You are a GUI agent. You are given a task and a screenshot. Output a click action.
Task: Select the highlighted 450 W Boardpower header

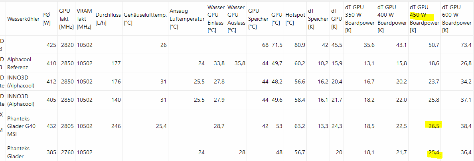coord(424,19)
